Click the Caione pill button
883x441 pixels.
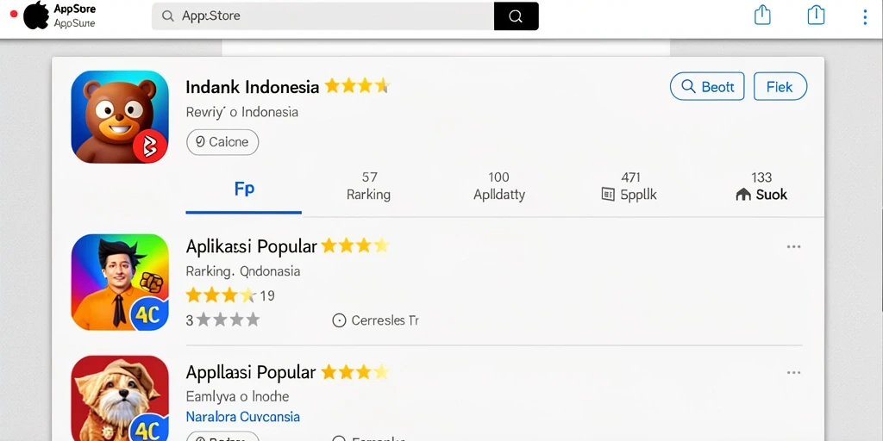(x=222, y=142)
